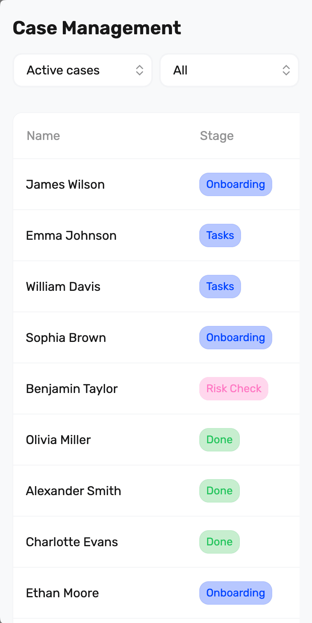
Task: Click Emma Johnson's Tasks stage badge
Action: (220, 235)
